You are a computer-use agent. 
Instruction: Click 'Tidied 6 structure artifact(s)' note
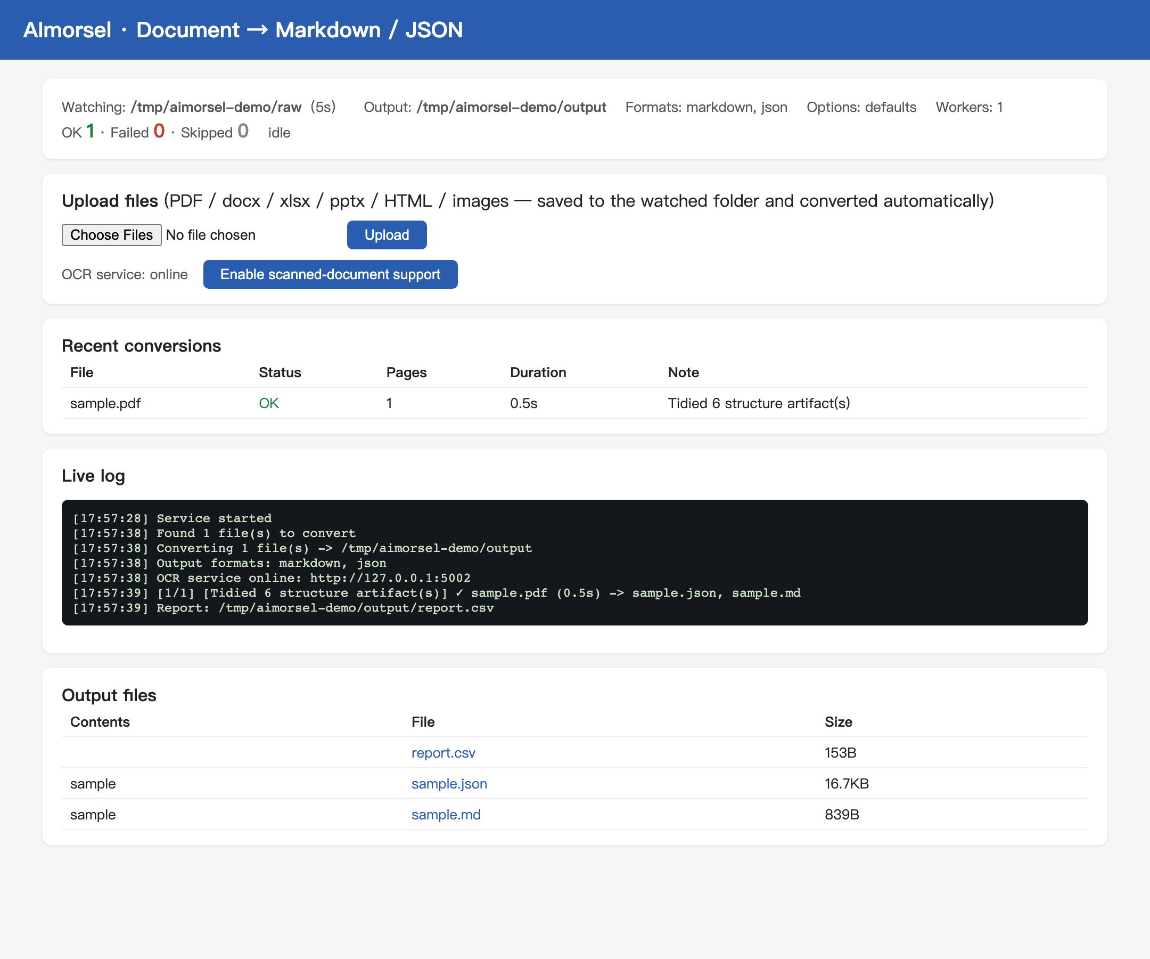tap(759, 403)
